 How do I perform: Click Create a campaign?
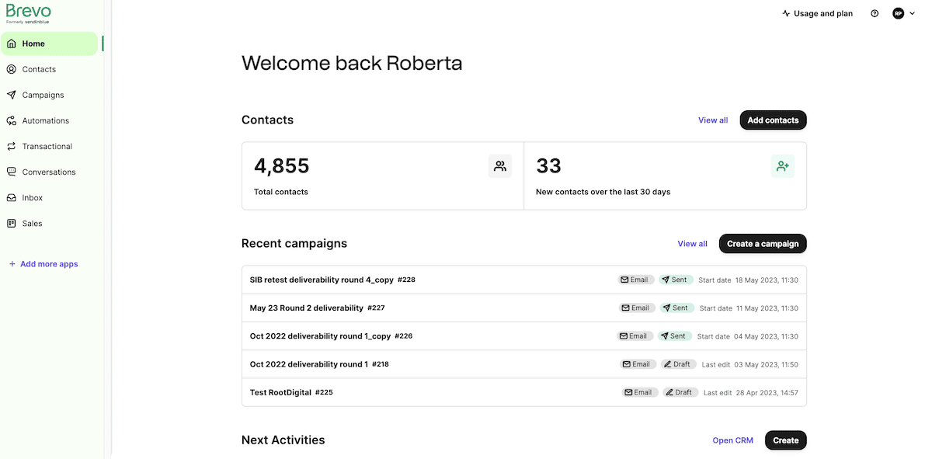point(763,243)
